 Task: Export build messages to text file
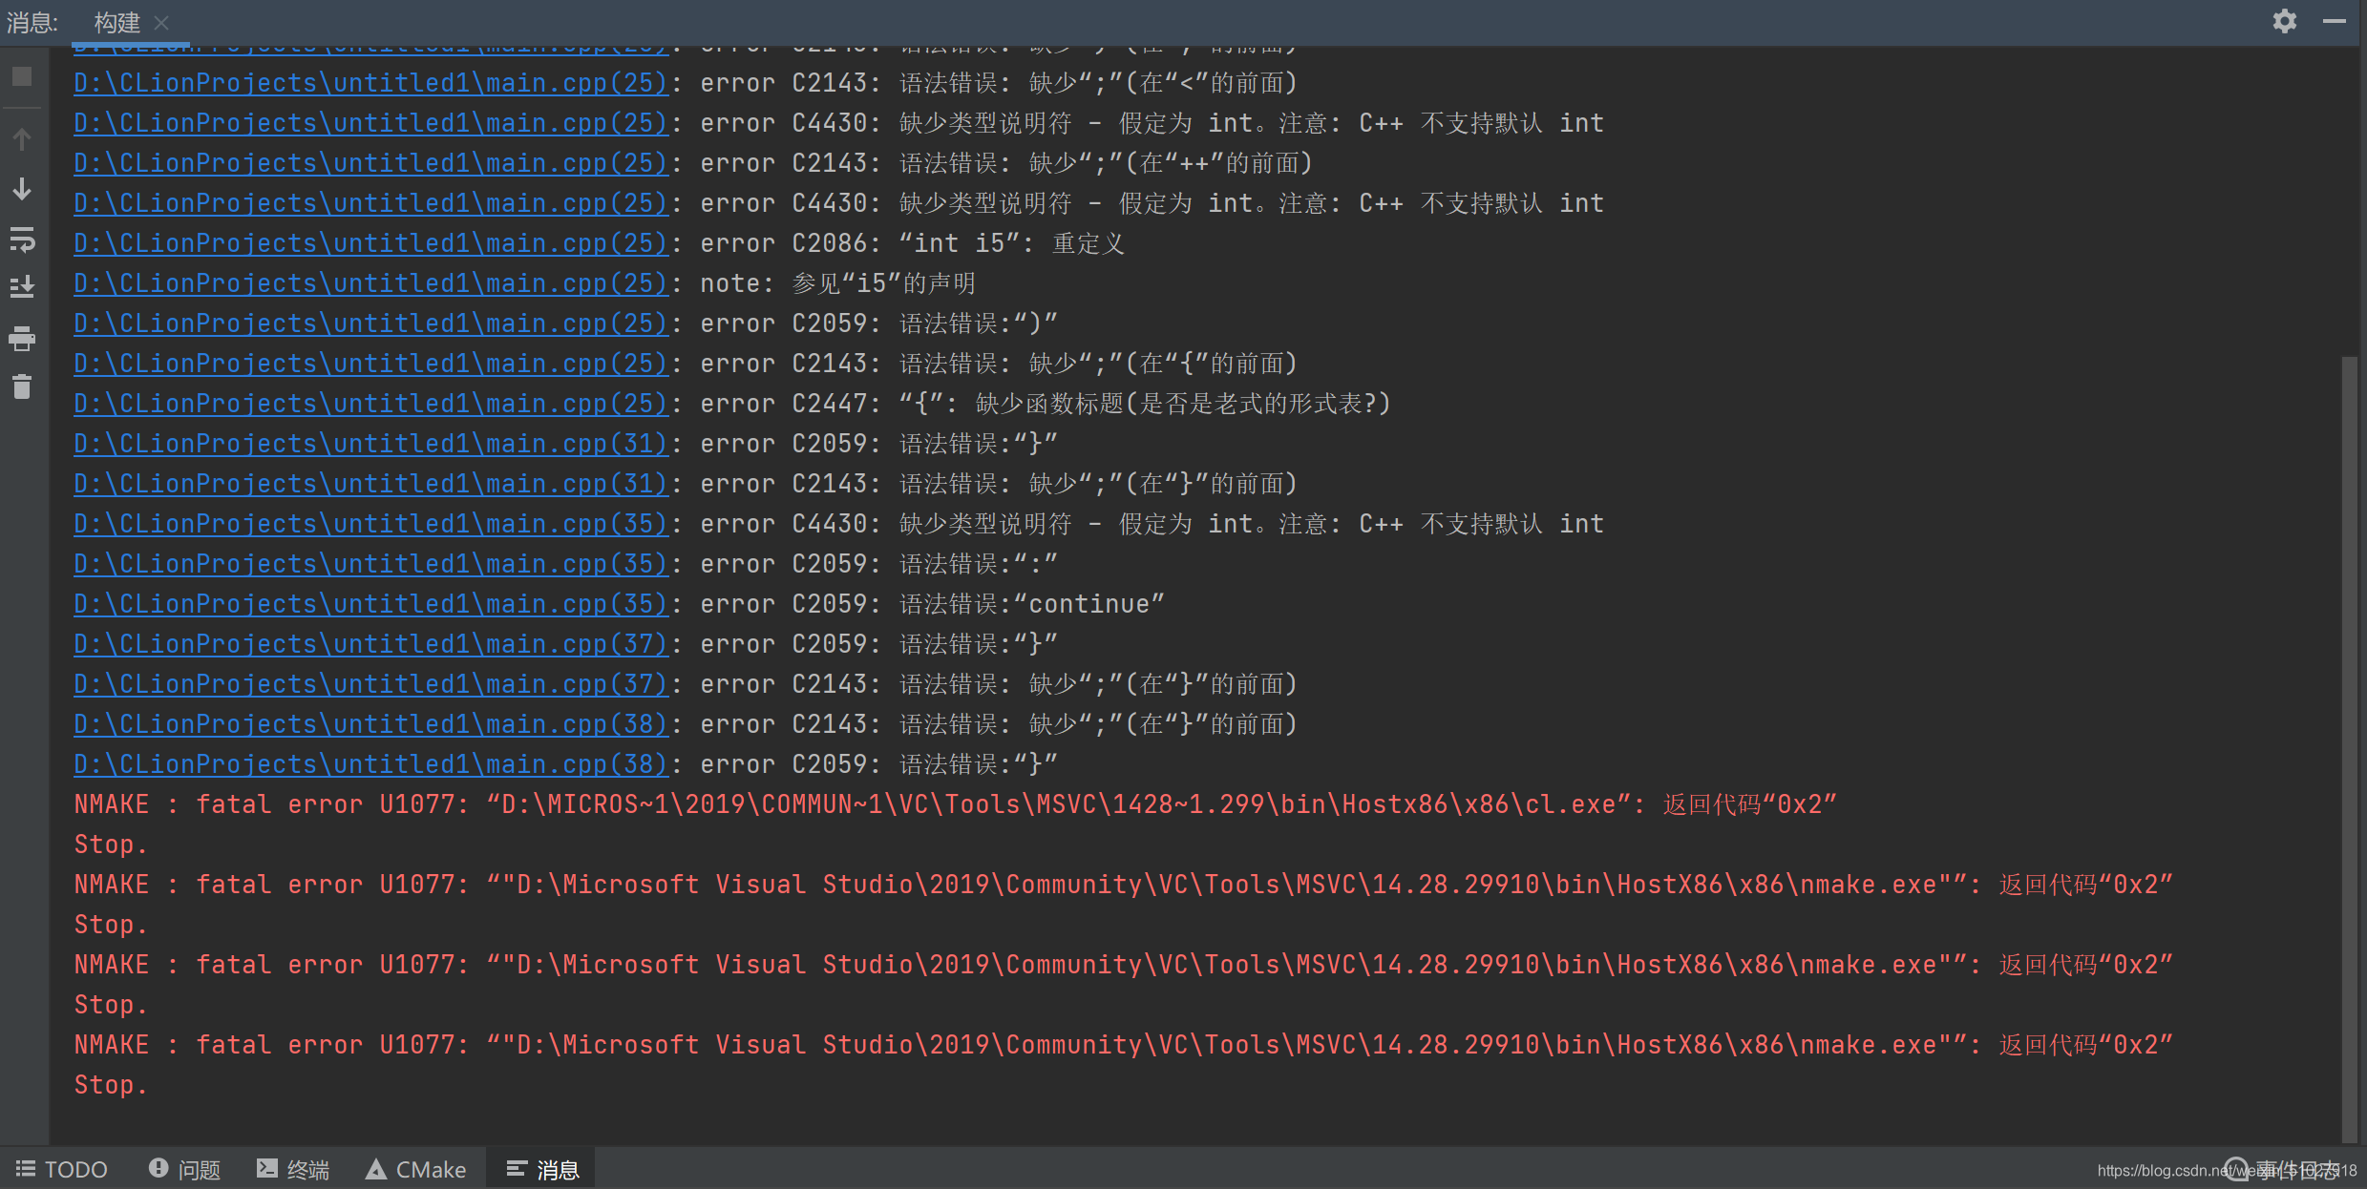pyautogui.click(x=21, y=286)
